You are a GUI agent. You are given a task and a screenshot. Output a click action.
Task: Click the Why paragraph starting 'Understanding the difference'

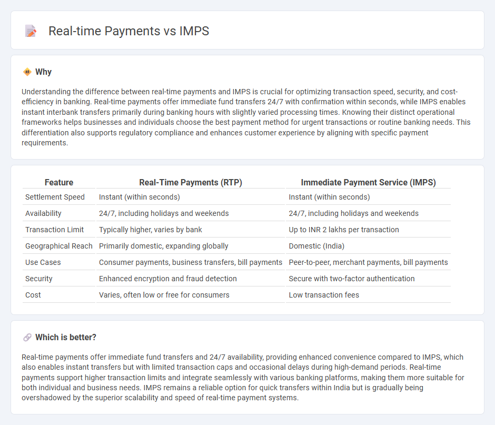[x=246, y=117]
